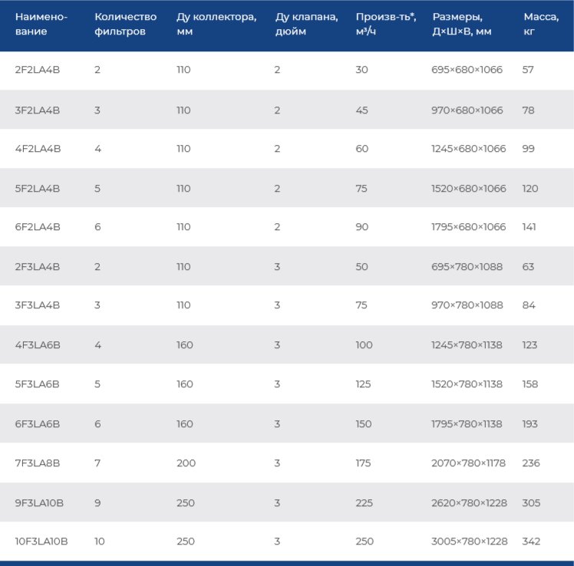Select dimensions 3005×780×1228
The width and height of the screenshot is (574, 566).
coord(470,541)
